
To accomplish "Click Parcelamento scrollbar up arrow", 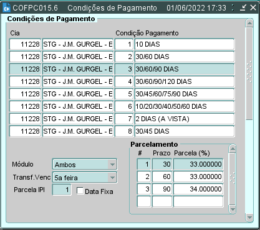I will [233, 149].
